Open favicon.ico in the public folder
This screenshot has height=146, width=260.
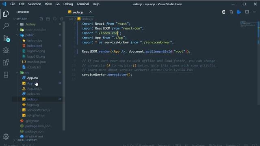click(35, 41)
